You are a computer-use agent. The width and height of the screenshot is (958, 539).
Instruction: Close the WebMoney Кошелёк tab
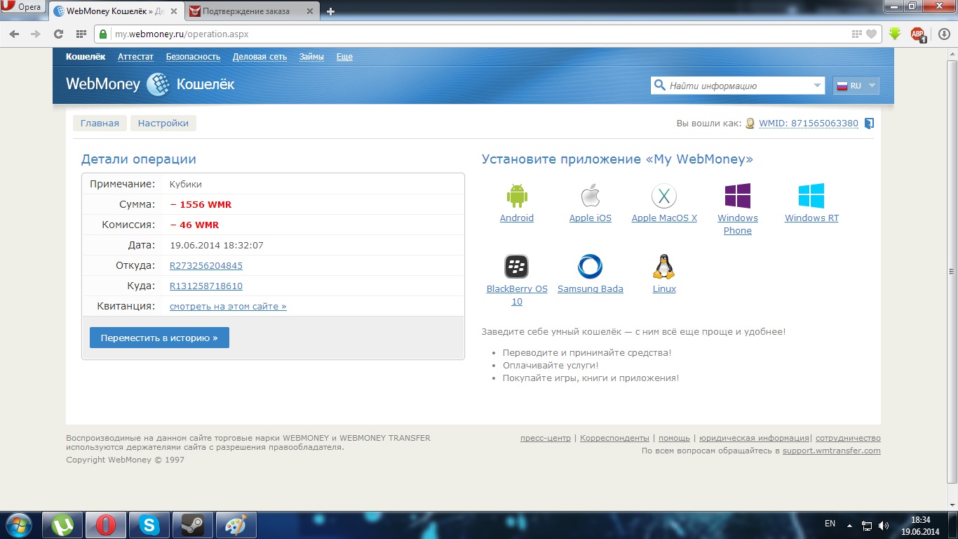(173, 11)
